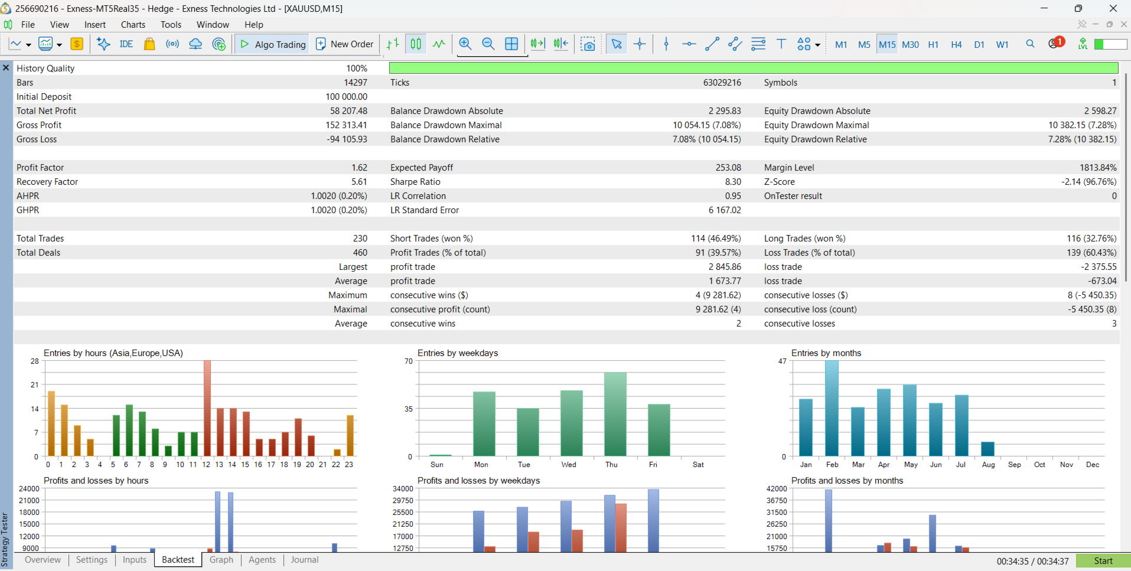Viewport: 1131px width, 571px height.
Task: Click the Zoom Out magnifier icon
Action: coord(488,44)
